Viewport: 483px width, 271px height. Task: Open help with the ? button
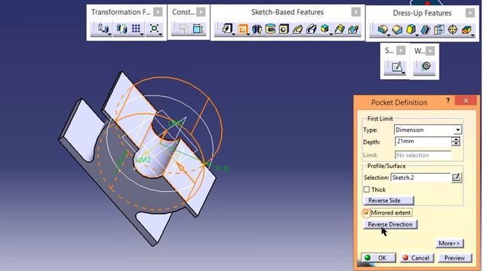(x=448, y=100)
